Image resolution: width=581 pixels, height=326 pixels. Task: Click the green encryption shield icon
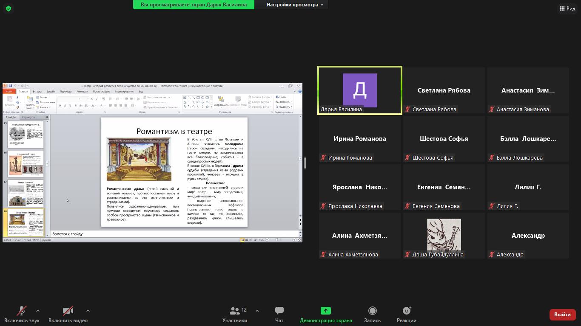9,8
